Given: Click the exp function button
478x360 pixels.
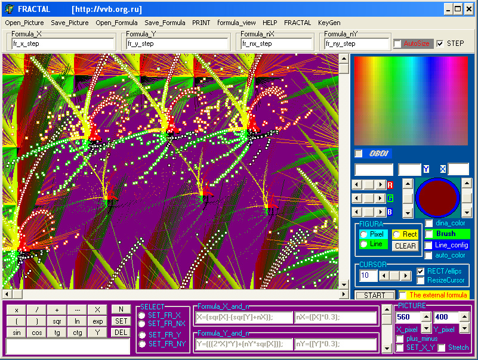Looking at the screenshot, I should tap(97, 322).
